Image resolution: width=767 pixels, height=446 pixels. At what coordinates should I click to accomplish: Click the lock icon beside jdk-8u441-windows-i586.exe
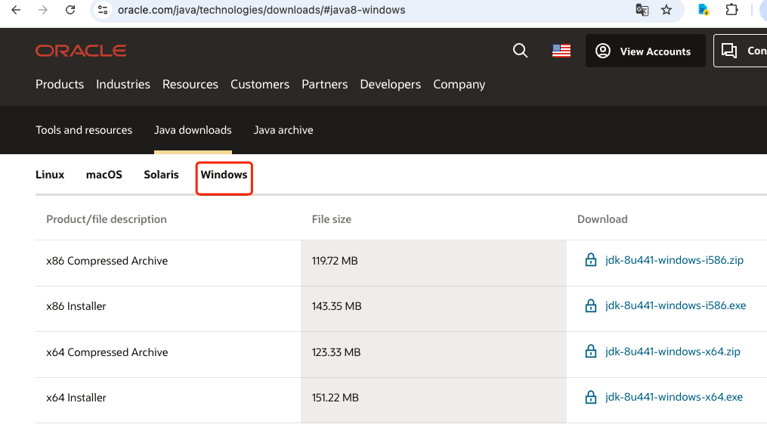click(591, 305)
